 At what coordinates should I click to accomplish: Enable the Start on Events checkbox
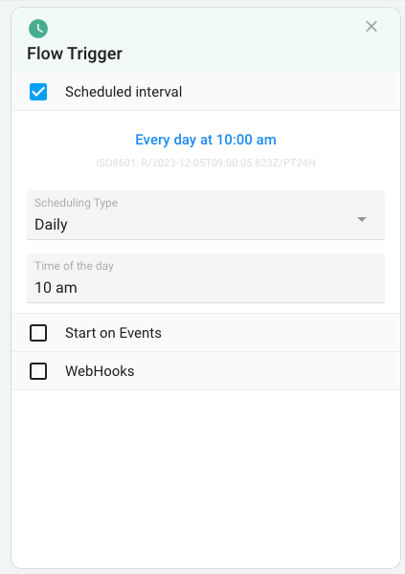coord(38,333)
